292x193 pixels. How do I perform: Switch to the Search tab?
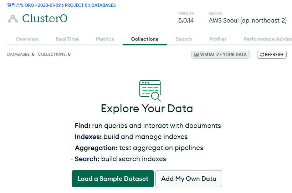point(184,39)
